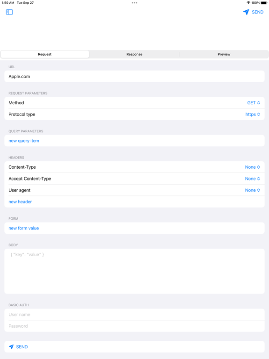Screen dimensions: 269x359
Task: Open the User agent None dropdown
Action: coord(253,190)
